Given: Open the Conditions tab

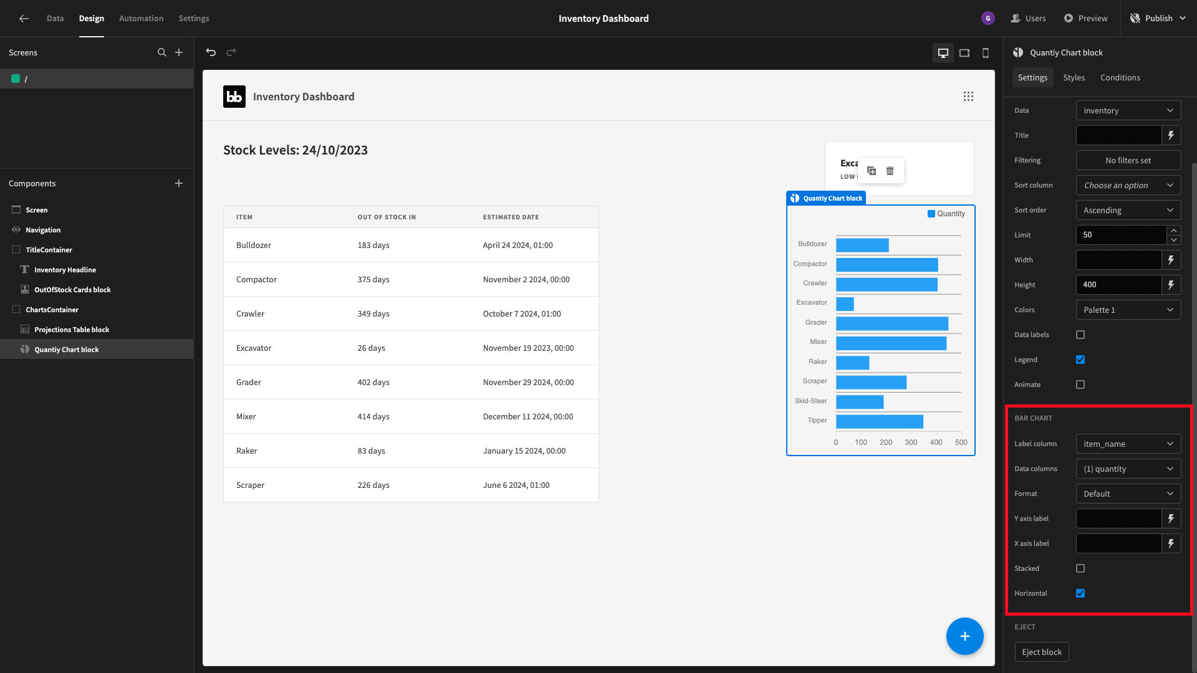Looking at the screenshot, I should [1120, 78].
